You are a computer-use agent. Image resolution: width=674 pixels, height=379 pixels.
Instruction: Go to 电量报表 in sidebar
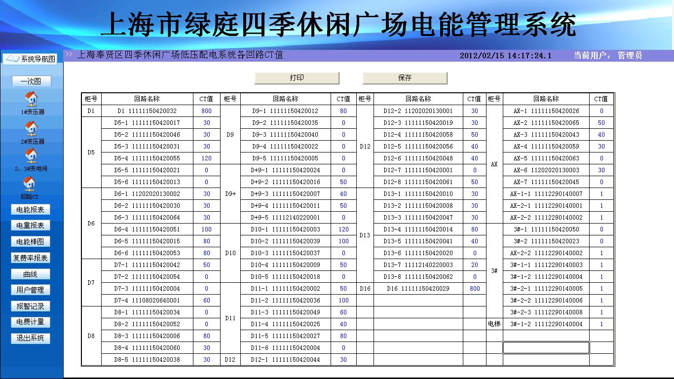click(31, 226)
